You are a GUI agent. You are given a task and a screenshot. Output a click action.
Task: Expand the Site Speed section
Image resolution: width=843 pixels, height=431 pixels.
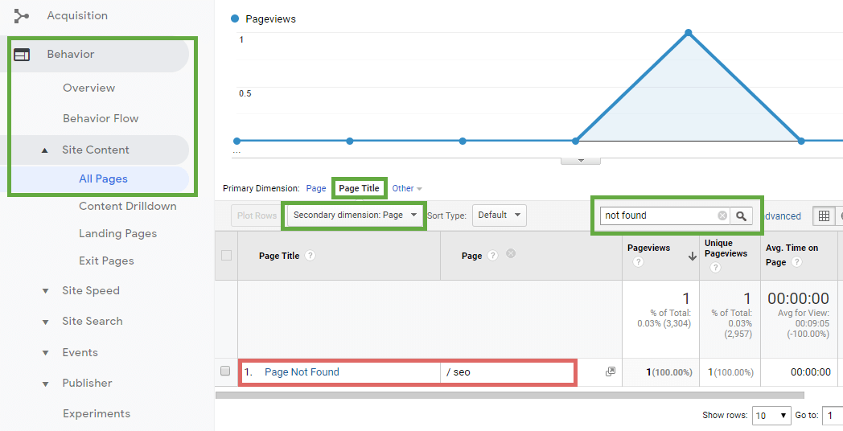pyautogui.click(x=46, y=291)
